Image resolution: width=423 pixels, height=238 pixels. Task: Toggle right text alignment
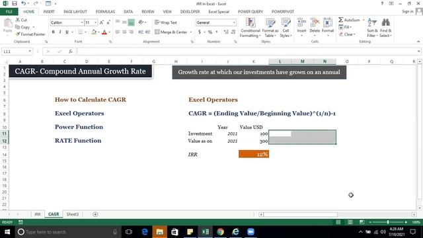pyautogui.click(x=132, y=32)
